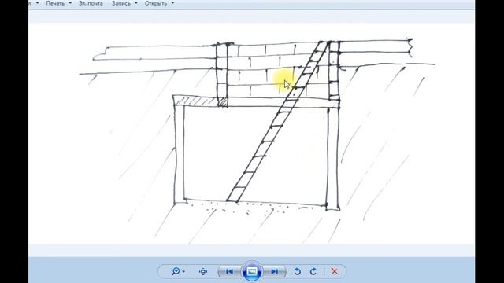Screen dimensions: 504x283
Task: Click the ladder sketch image
Action: 252,134
